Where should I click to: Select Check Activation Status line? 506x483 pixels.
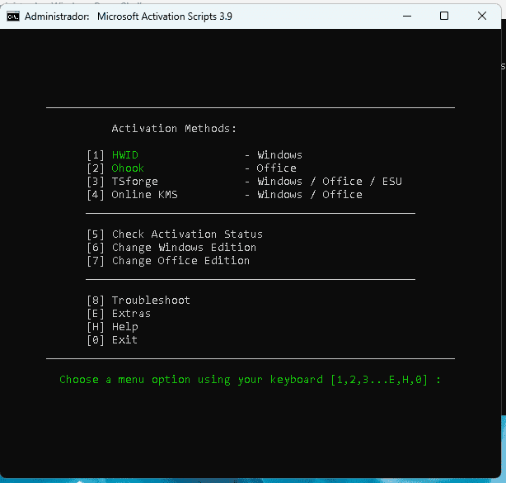tap(186, 234)
